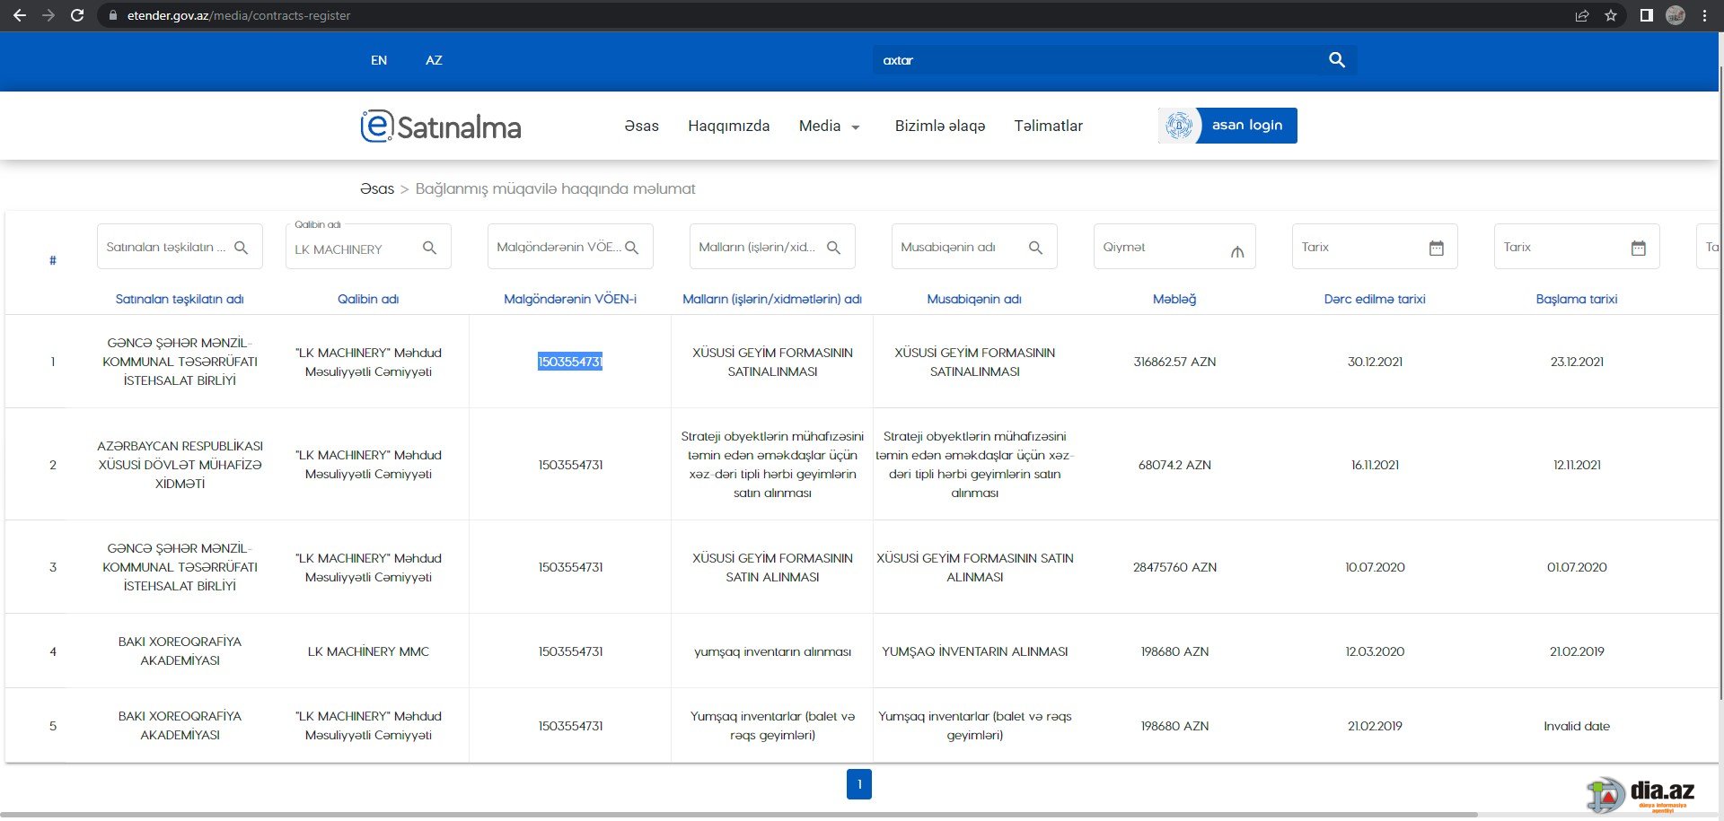Screen dimensions: 1724x821
Task: Bookmark this page with star icon
Action: click(x=1611, y=15)
